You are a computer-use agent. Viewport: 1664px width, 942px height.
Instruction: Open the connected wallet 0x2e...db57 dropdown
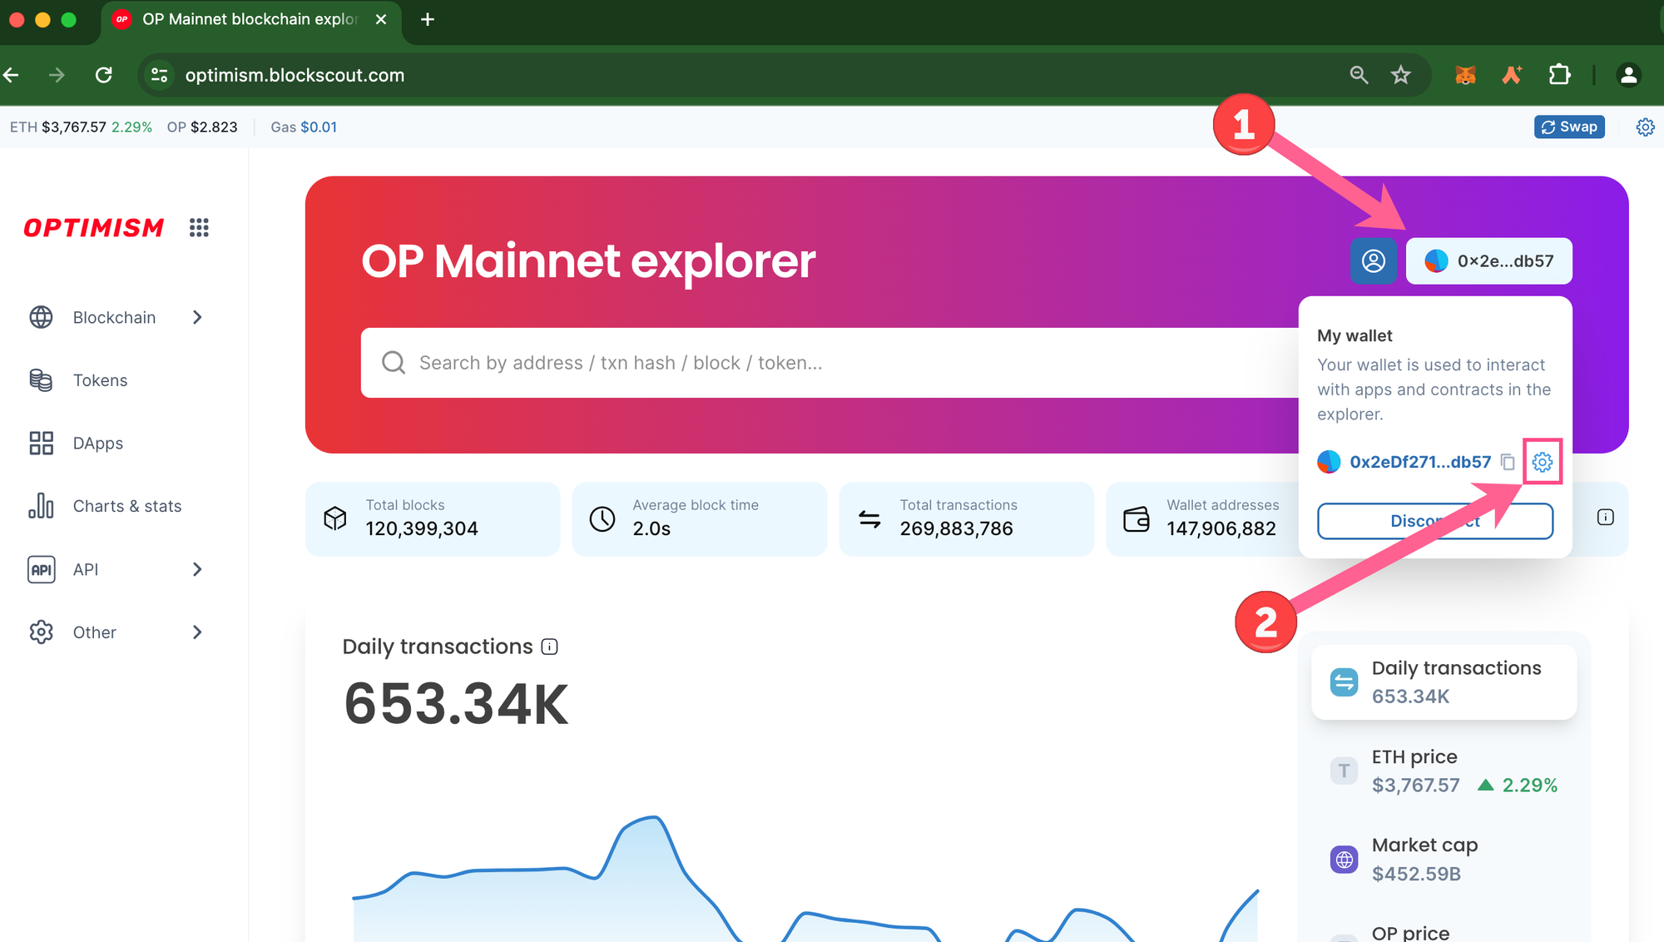click(x=1489, y=261)
